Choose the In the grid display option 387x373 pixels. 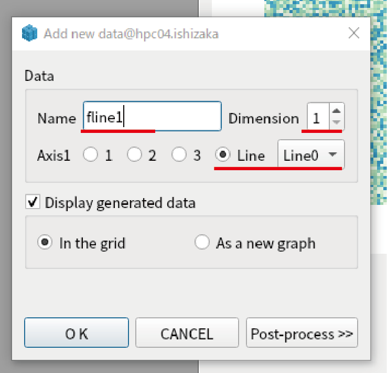coord(45,242)
